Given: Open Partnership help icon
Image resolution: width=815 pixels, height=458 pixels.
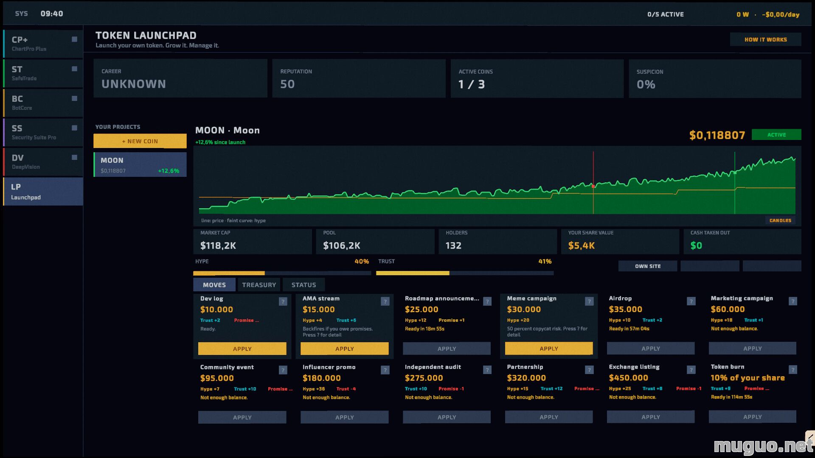Looking at the screenshot, I should point(589,370).
